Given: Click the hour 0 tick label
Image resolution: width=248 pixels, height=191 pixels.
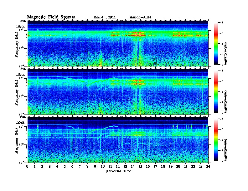Looking at the screenshot, I should [27, 166].
